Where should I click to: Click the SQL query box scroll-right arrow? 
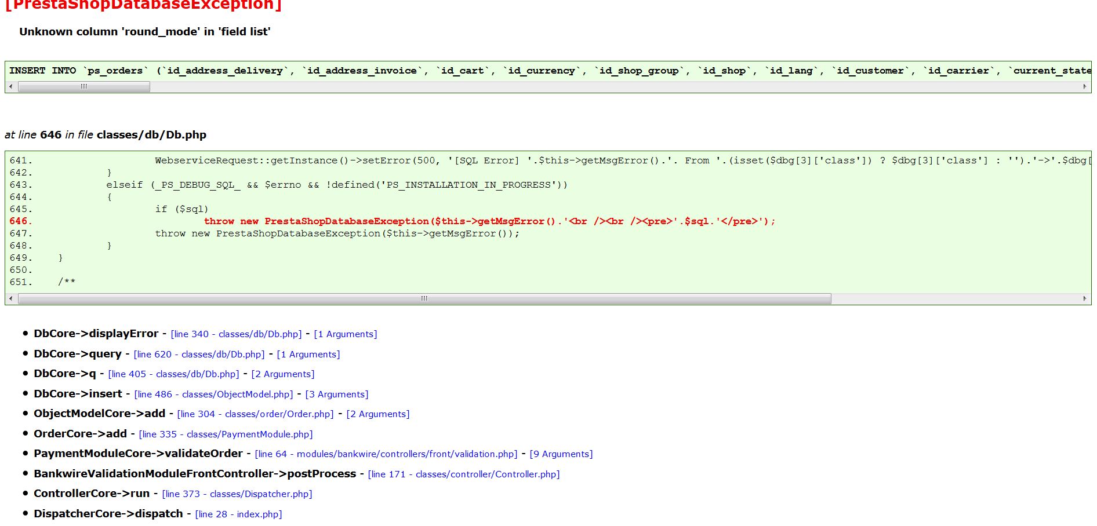tap(1085, 87)
